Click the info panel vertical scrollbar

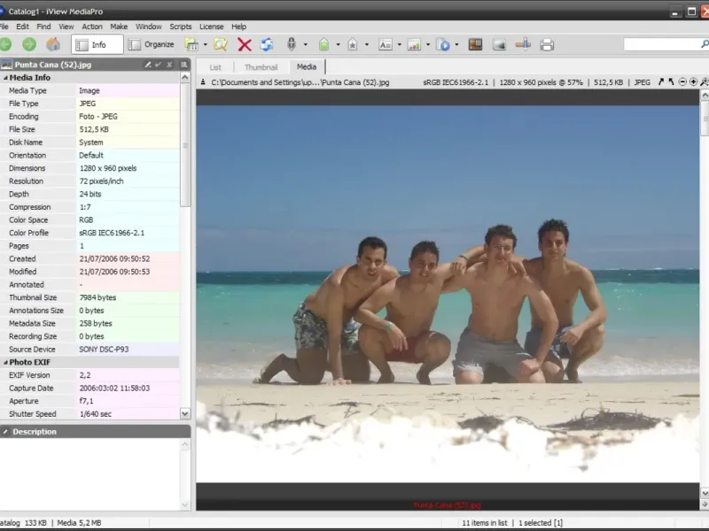tap(185, 146)
